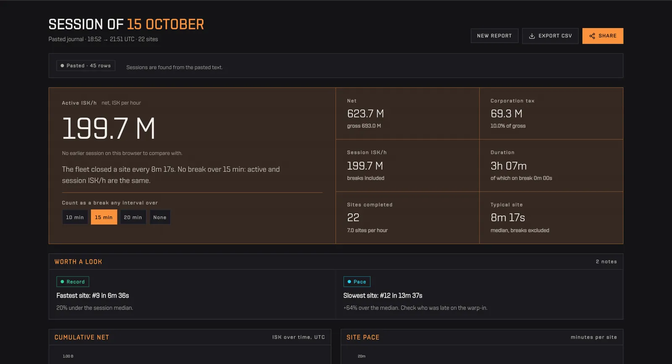The image size is (672, 364).
Task: Click the 'median, breaks excluded' subtext
Action: pos(520,230)
